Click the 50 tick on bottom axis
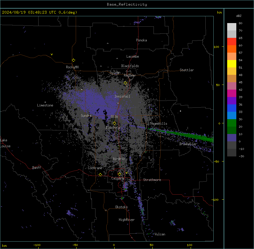254x249 pixels. 151,245
